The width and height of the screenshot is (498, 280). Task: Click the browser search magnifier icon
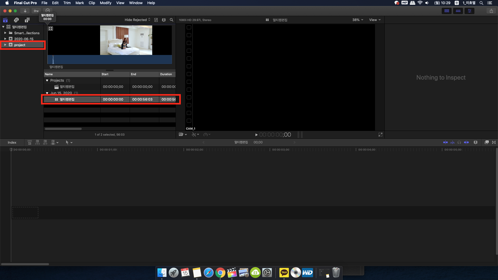click(x=171, y=20)
